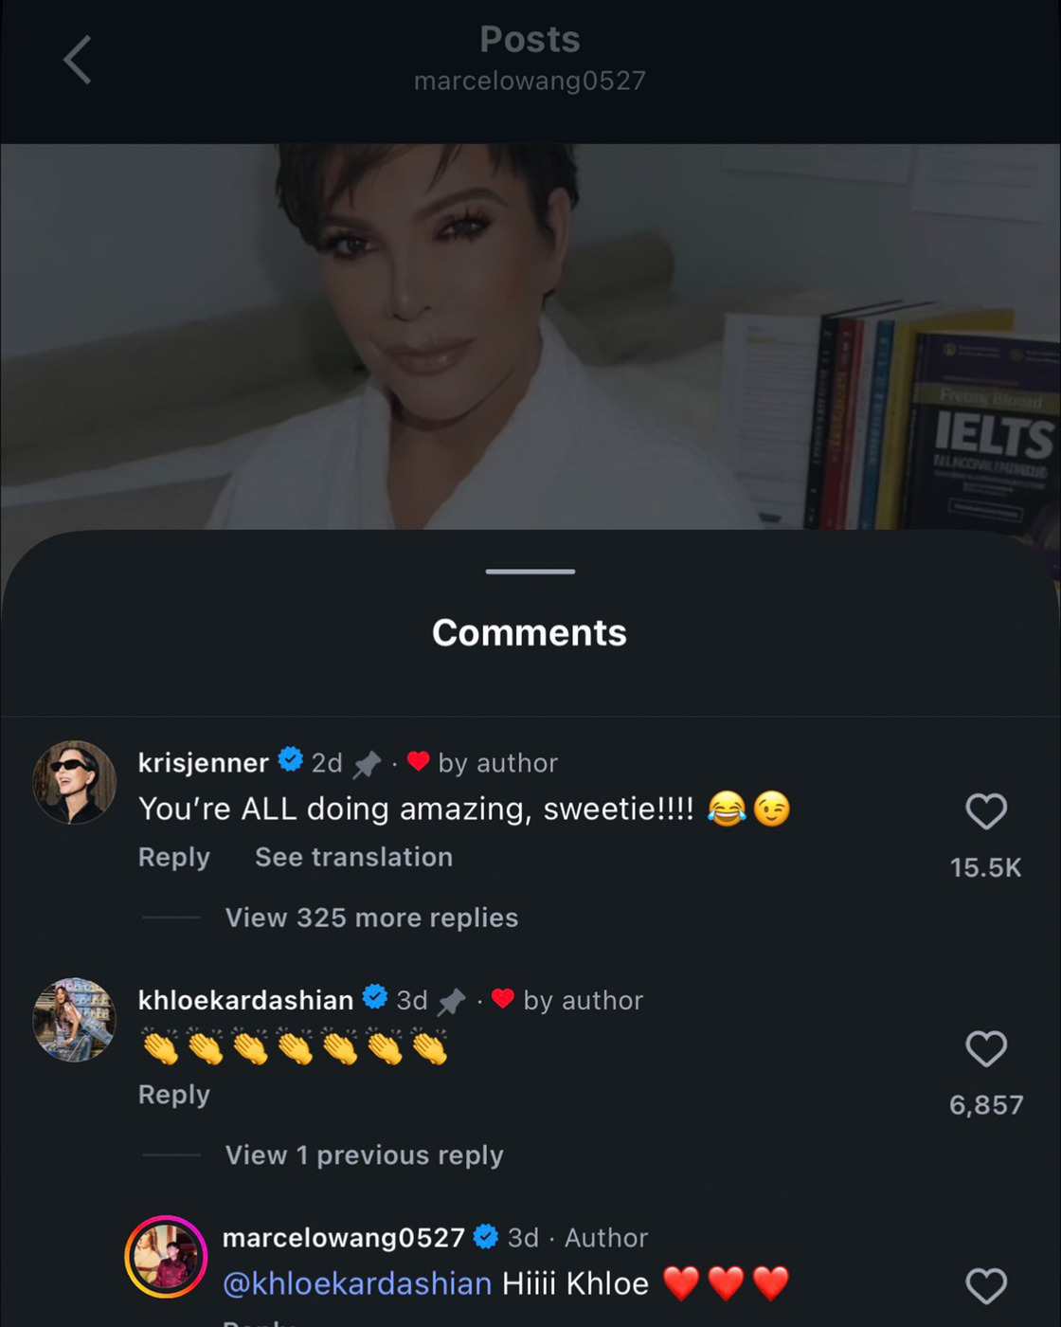
Task: Open khloekardashian's profile picture
Action: point(75,1020)
